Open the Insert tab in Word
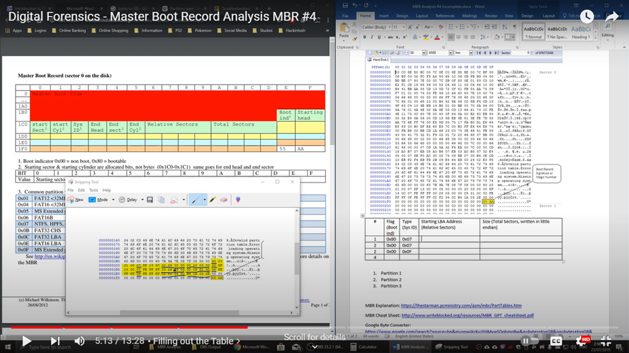This screenshot has height=353, width=629. (383, 15)
